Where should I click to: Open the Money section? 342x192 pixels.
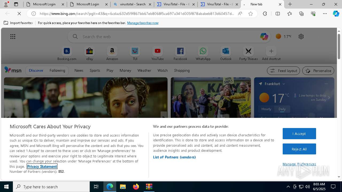click(125, 70)
